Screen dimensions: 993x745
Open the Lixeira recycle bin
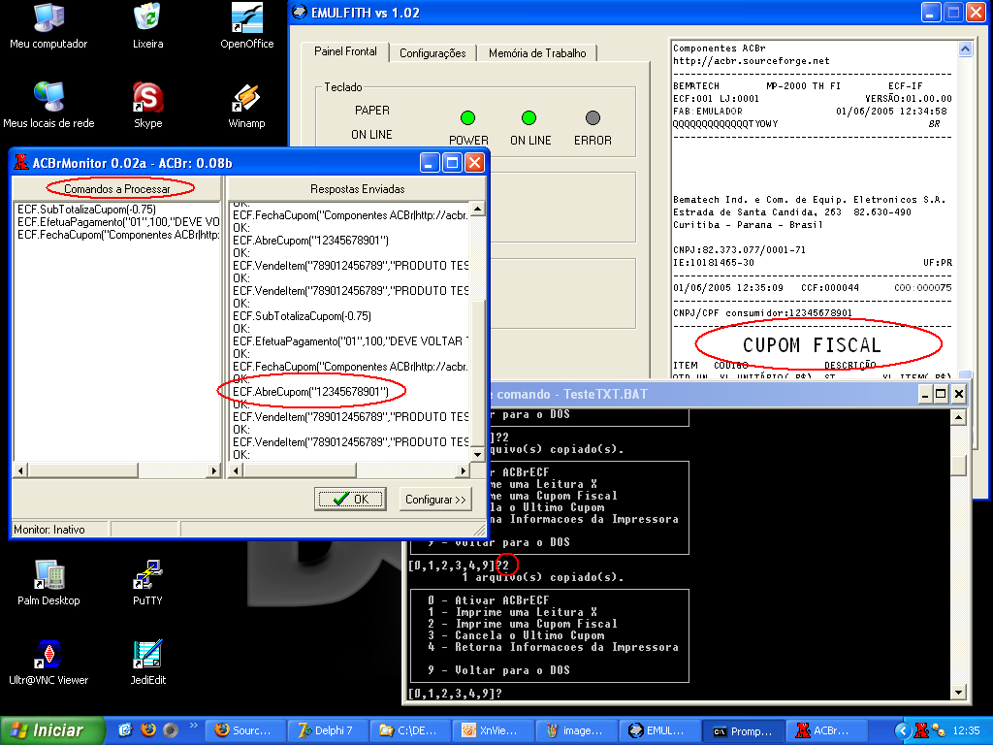147,19
